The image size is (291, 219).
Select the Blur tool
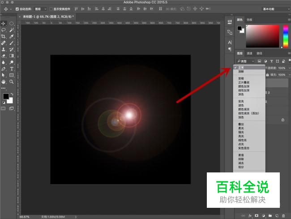3,62
